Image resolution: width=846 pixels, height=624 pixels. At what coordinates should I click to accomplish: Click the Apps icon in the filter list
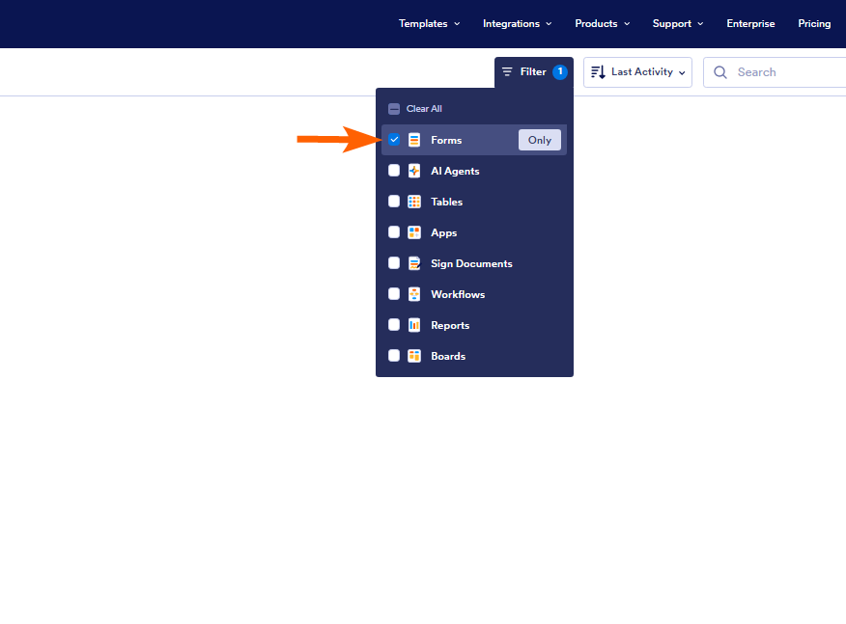[414, 231]
